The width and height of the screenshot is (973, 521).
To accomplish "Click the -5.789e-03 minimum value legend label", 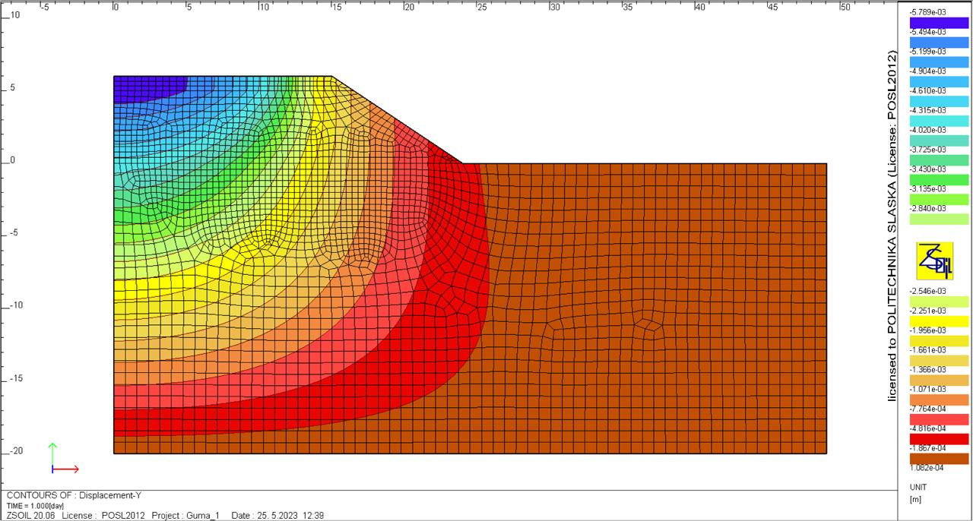I will point(927,12).
